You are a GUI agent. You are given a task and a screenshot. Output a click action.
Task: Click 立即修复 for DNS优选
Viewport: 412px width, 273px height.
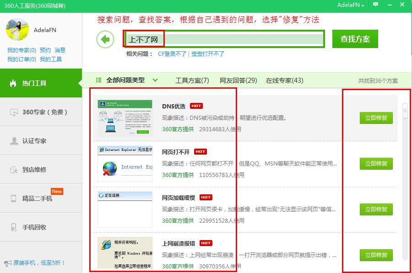(x=376, y=118)
